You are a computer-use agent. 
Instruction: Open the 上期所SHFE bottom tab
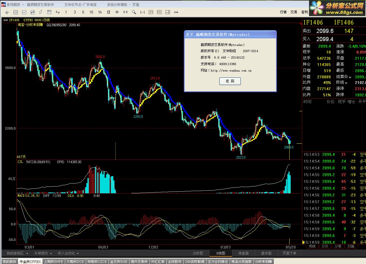click(x=54, y=261)
